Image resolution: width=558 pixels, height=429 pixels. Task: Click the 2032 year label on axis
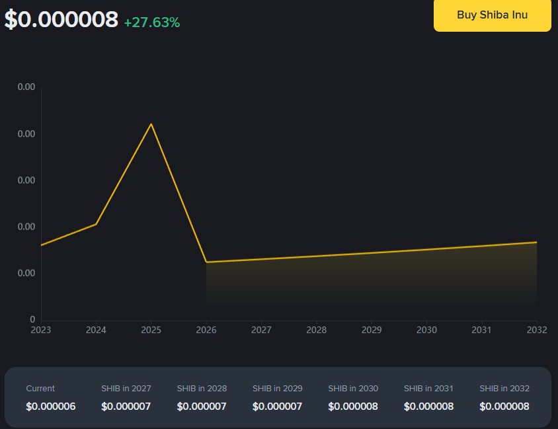(537, 330)
